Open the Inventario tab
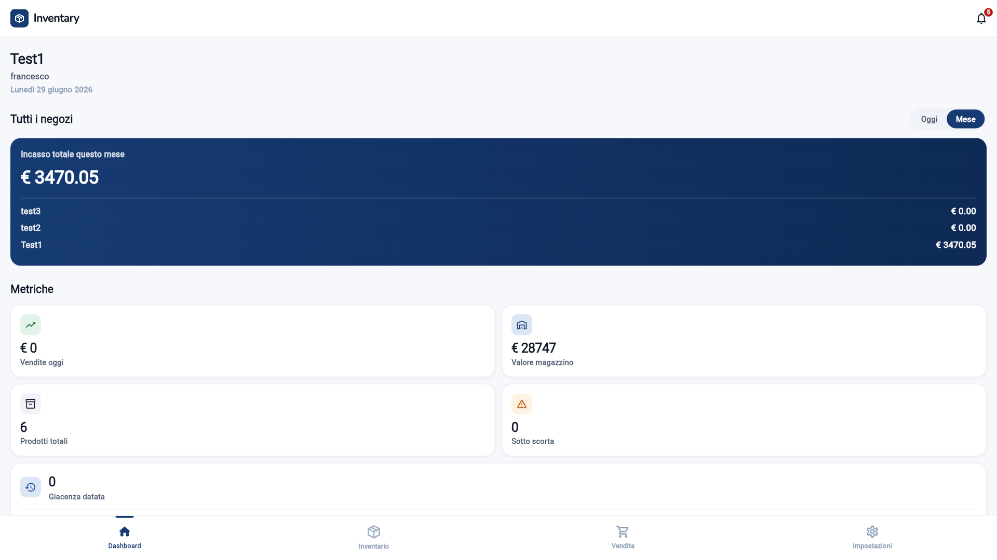997x560 pixels. coord(374,537)
